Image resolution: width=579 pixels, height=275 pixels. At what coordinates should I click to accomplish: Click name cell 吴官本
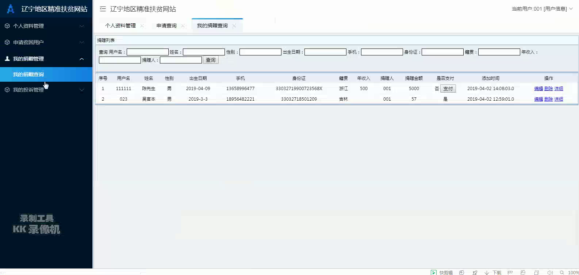tap(149, 99)
